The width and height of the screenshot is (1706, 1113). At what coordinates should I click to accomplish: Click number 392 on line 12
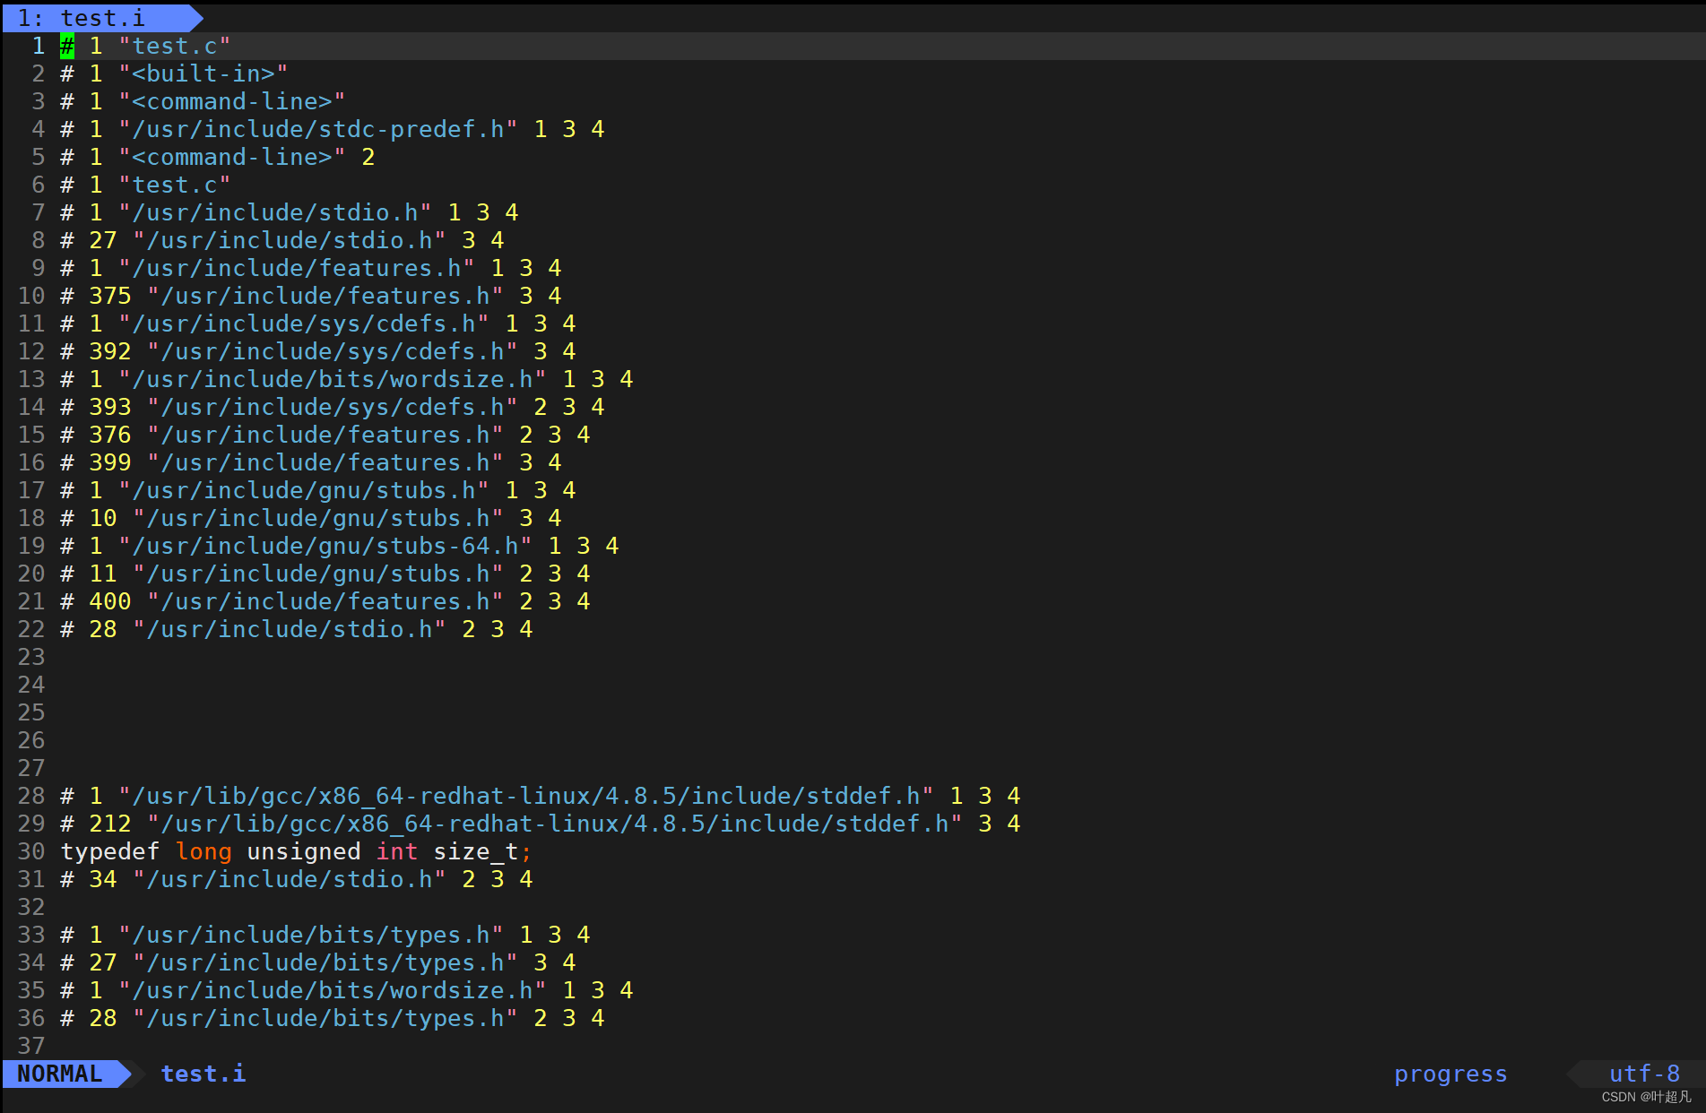[x=110, y=351]
